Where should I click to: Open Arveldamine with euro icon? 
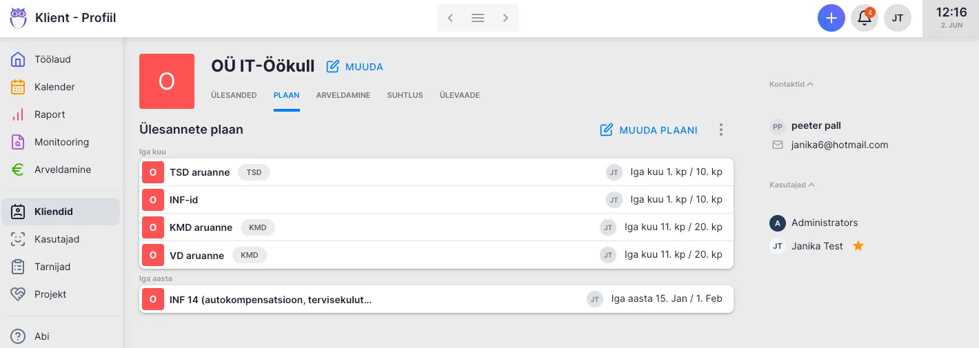pyautogui.click(x=62, y=170)
